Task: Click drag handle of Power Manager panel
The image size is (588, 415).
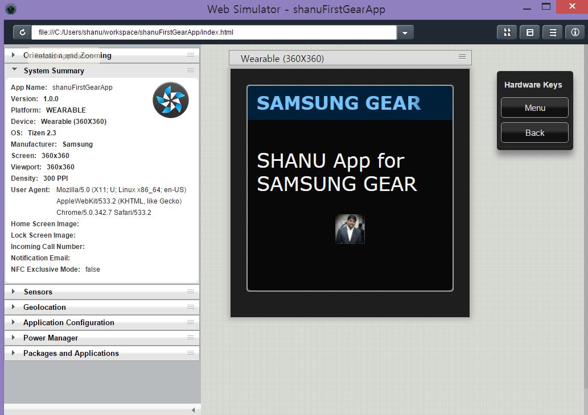Action: [191, 338]
